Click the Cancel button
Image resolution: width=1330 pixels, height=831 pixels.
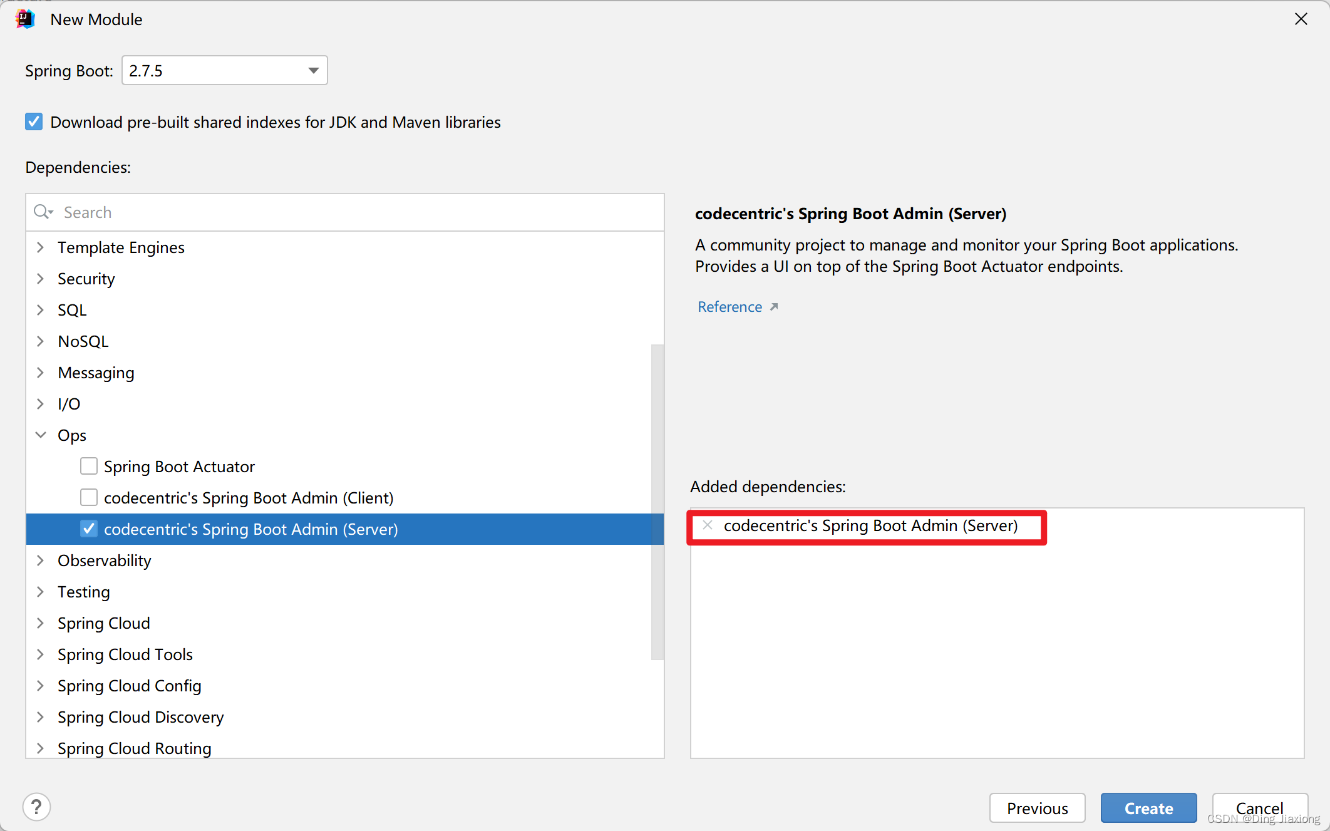[1260, 808]
